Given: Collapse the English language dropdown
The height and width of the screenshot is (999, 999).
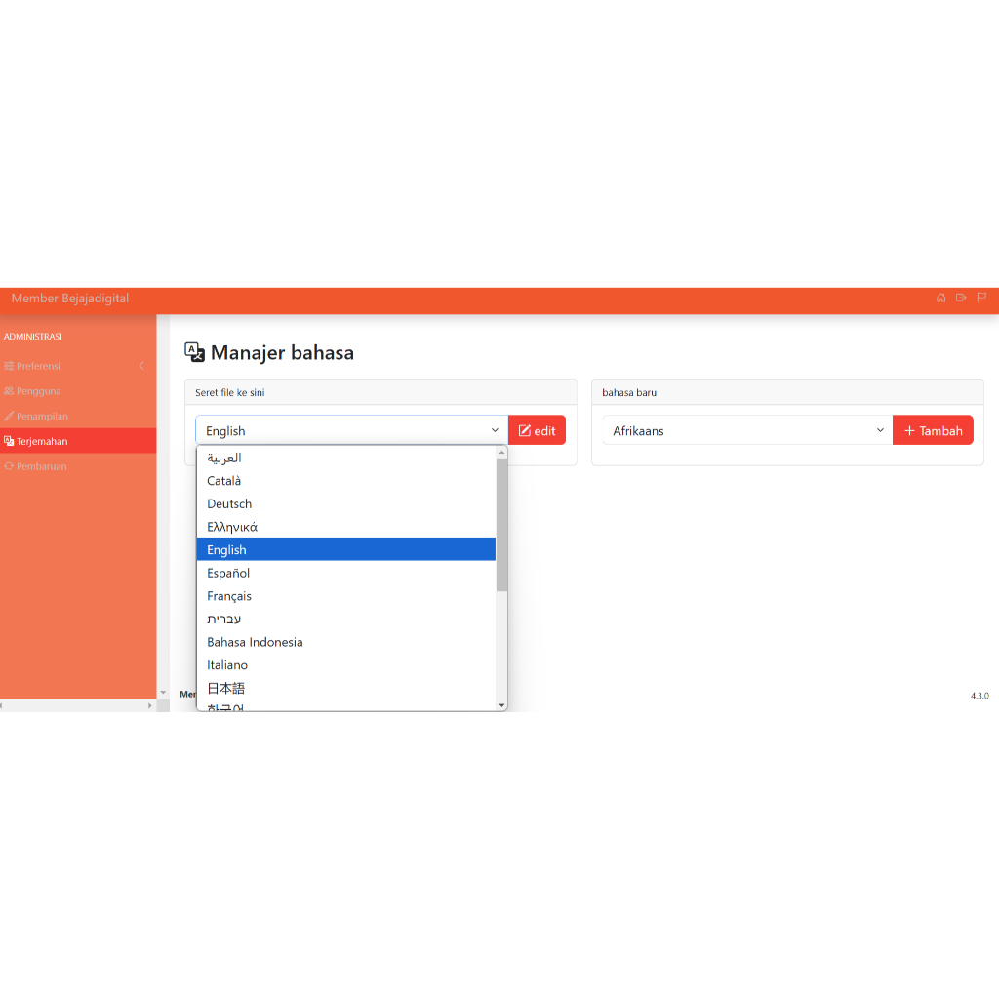Looking at the screenshot, I should point(351,430).
